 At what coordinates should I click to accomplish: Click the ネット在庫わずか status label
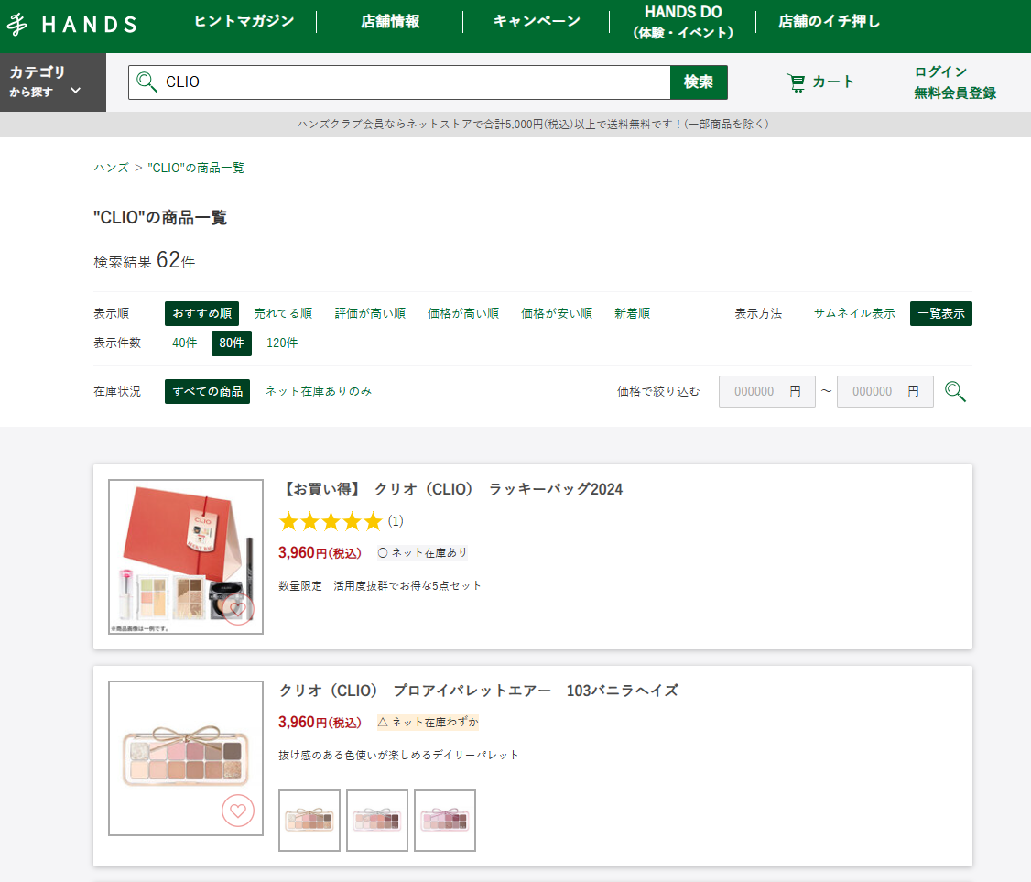tap(428, 722)
